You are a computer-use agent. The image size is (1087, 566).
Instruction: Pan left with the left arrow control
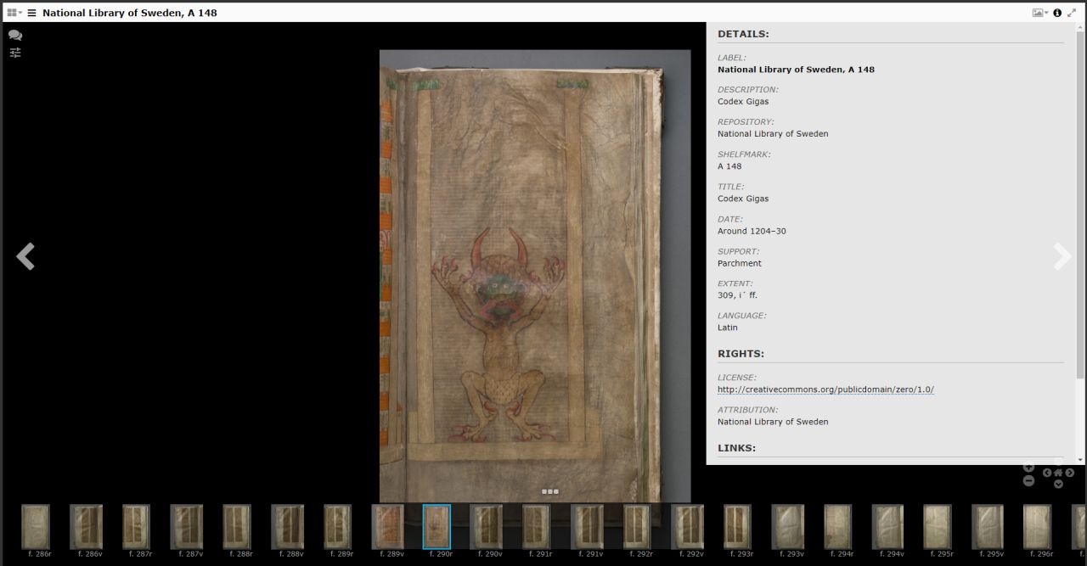point(1047,473)
